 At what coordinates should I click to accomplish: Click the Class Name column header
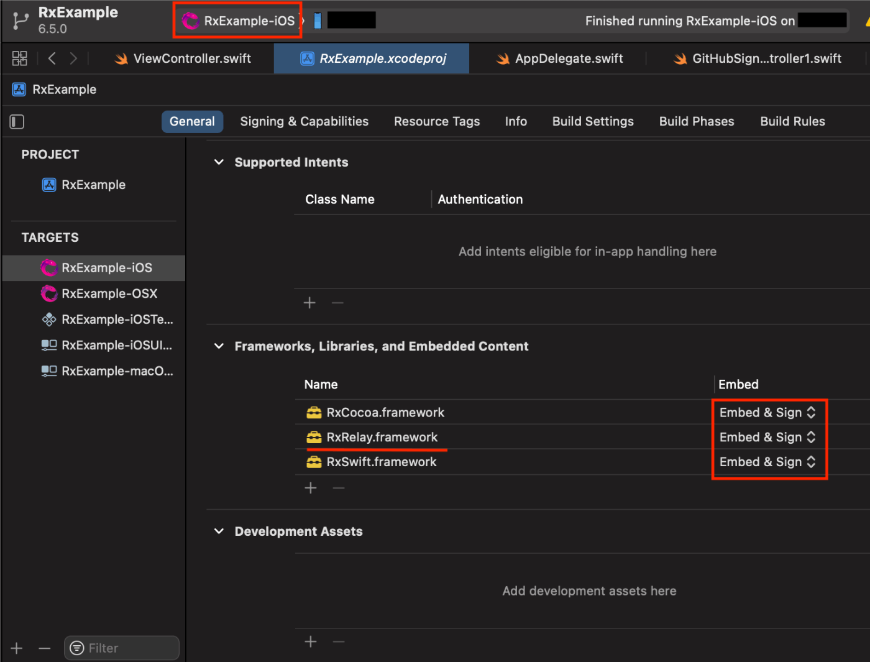click(x=340, y=200)
